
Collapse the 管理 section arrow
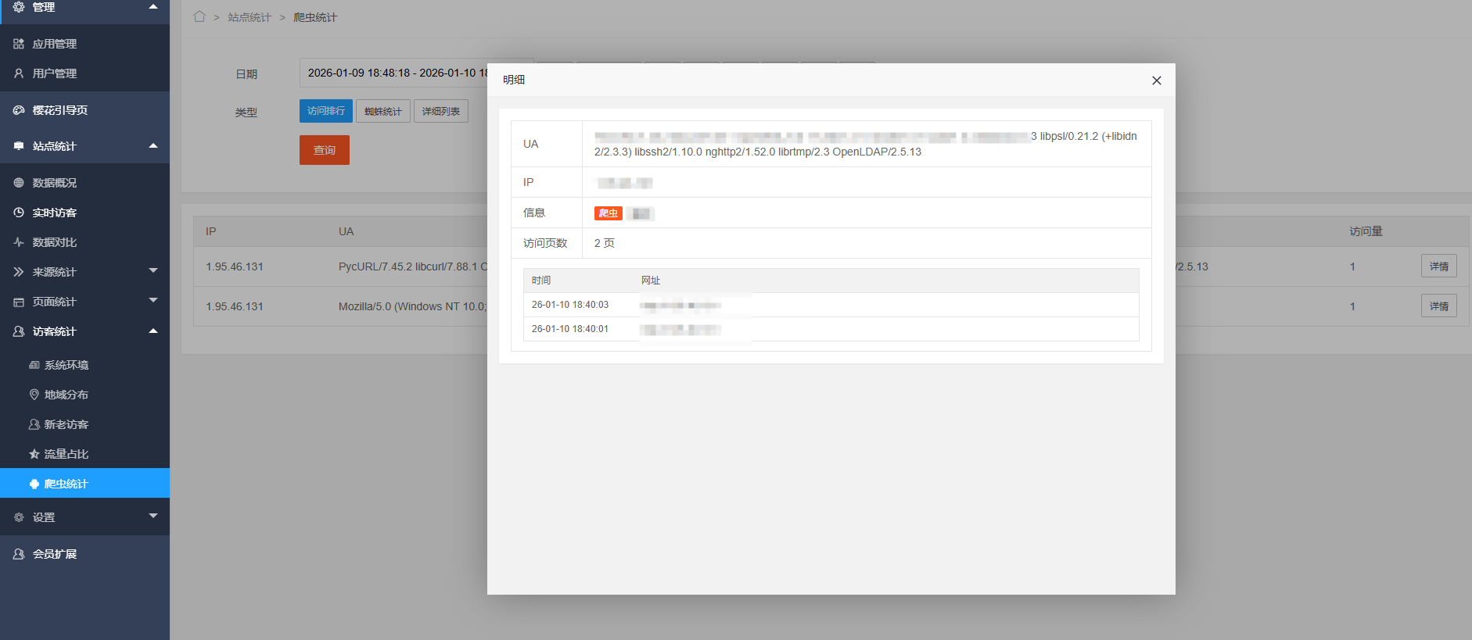pos(153,7)
